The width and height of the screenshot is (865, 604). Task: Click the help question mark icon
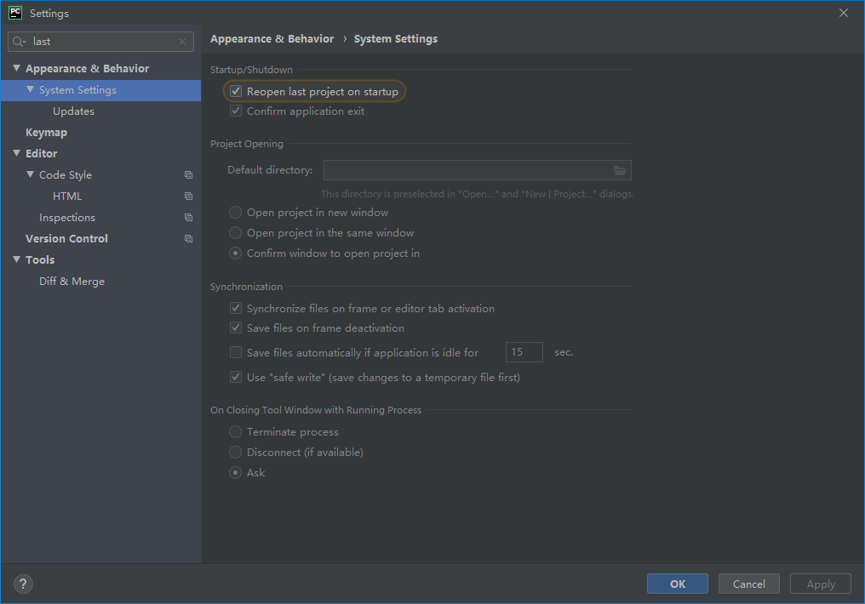[23, 584]
